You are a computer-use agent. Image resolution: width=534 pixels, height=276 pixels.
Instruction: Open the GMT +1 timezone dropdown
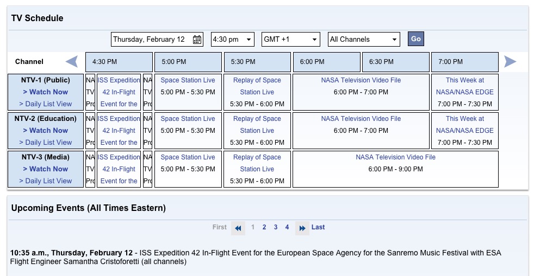point(290,40)
